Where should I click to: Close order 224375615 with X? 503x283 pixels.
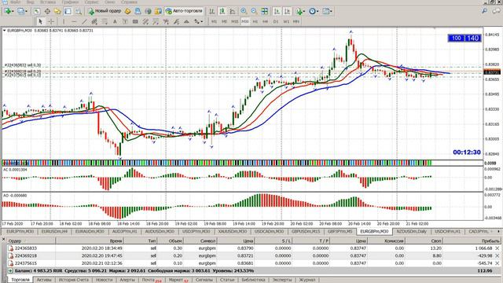click(x=497, y=263)
